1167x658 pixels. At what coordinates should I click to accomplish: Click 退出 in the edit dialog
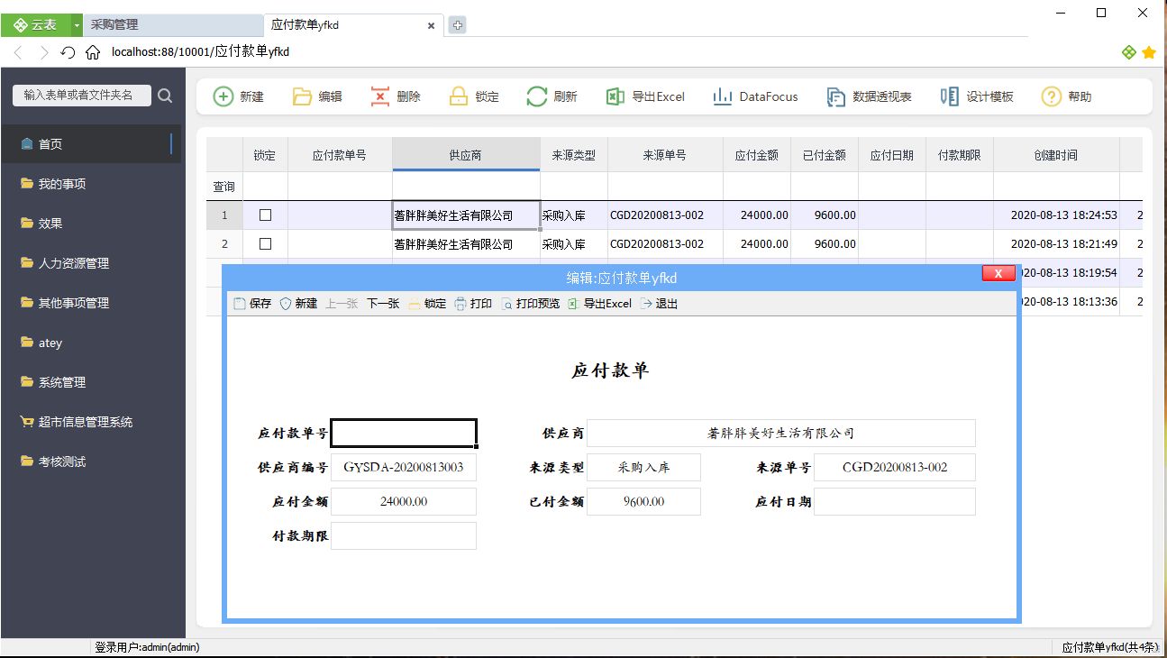pyautogui.click(x=659, y=304)
